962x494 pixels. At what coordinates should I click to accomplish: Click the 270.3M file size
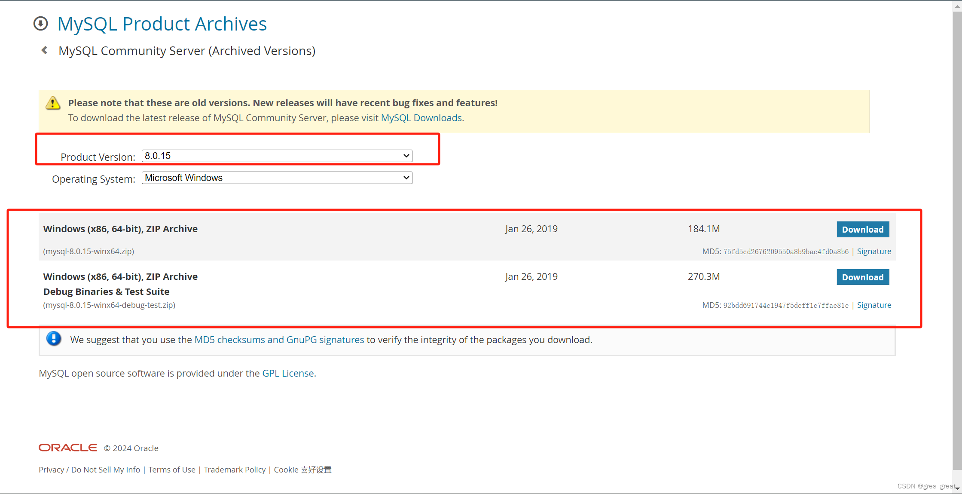(x=704, y=276)
